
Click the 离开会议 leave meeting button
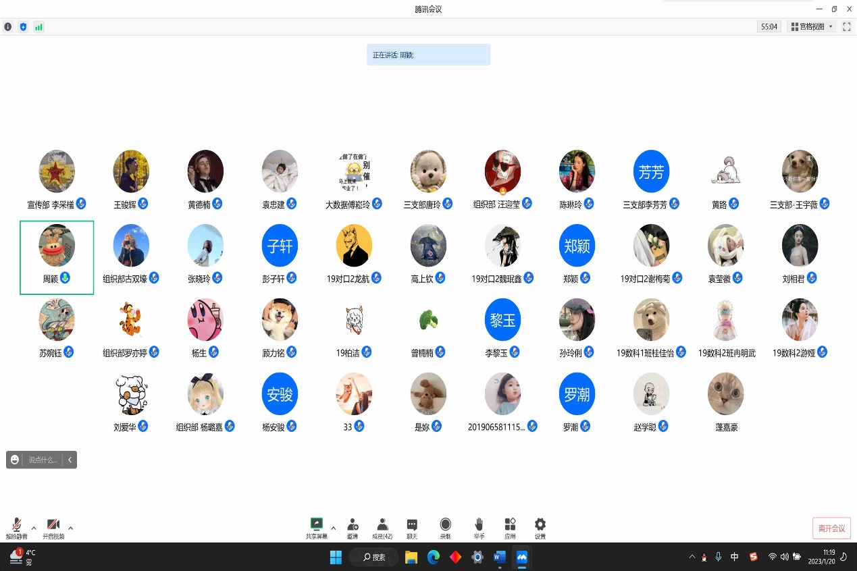[x=831, y=528]
